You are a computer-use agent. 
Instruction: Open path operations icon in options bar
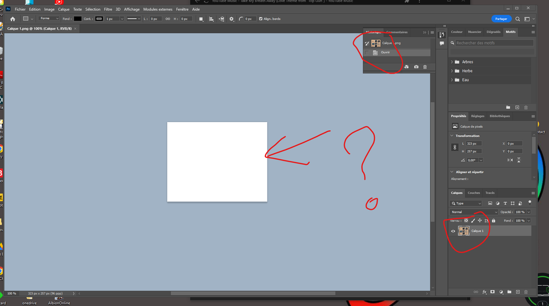click(x=201, y=19)
